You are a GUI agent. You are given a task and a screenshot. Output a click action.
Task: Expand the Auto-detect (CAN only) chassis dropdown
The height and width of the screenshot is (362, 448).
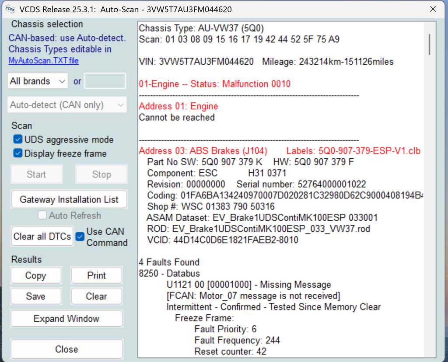coord(67,105)
